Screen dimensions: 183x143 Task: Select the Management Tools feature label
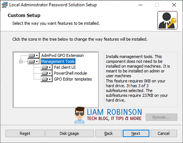click(58, 61)
